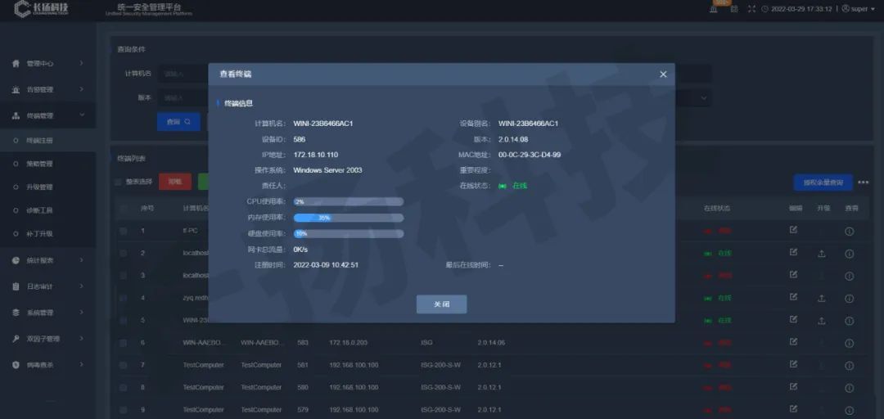The width and height of the screenshot is (884, 419).
Task: Click the 授权余量查询 button
Action: [x=823, y=182]
